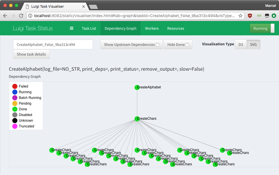Viewport: 279px width, 175px height.
Task: Close the Luigi Task Visualiser tab
Action: coord(84,6)
